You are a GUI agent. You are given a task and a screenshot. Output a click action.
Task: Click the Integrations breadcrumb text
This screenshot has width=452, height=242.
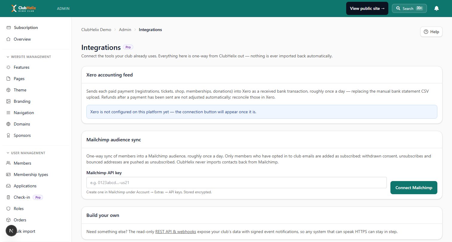point(150,30)
